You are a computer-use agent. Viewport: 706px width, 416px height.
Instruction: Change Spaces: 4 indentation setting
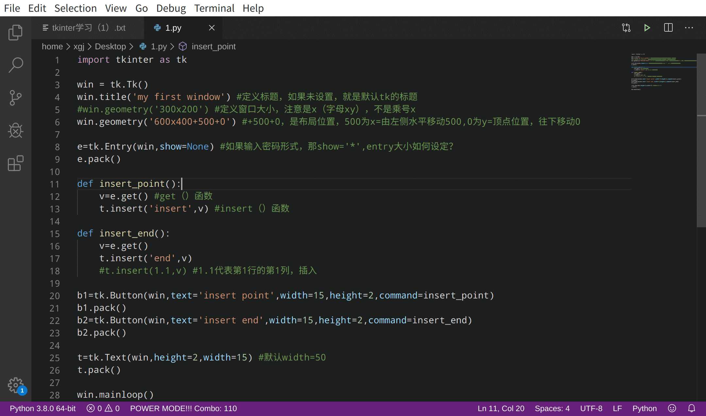pyautogui.click(x=552, y=408)
